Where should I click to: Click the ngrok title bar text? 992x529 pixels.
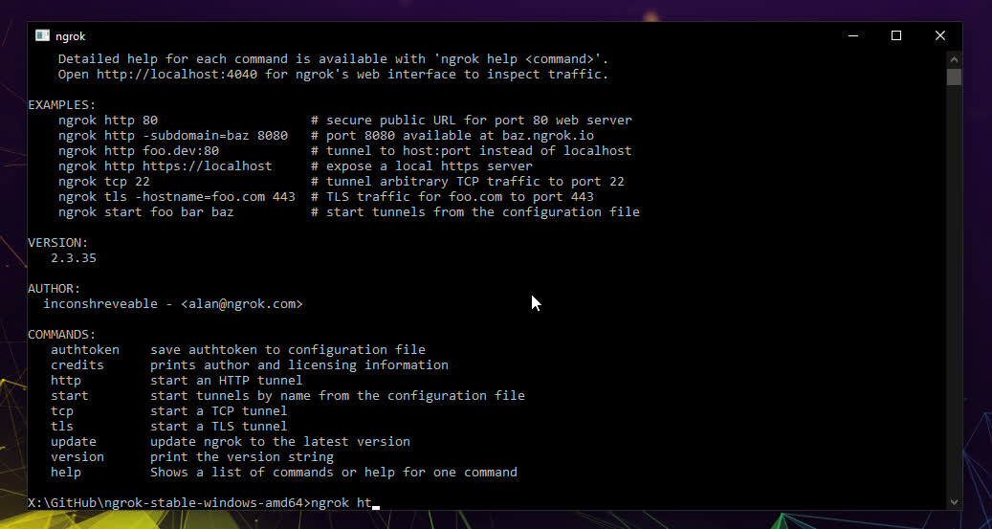pyautogui.click(x=70, y=36)
